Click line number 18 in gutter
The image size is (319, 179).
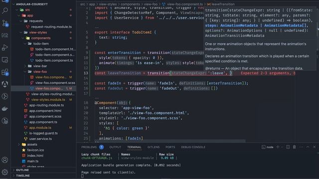86,103
